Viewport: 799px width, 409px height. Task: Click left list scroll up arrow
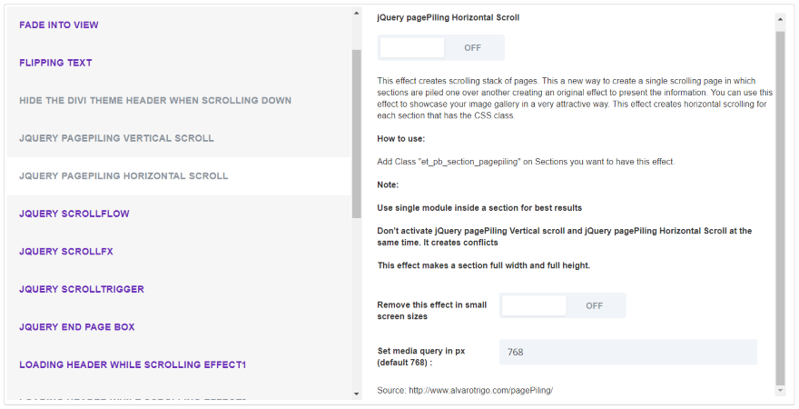[x=356, y=15]
